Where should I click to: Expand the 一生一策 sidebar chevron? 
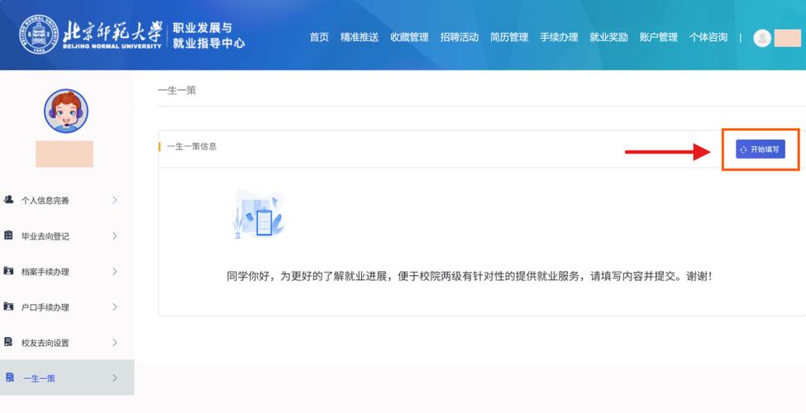(115, 378)
